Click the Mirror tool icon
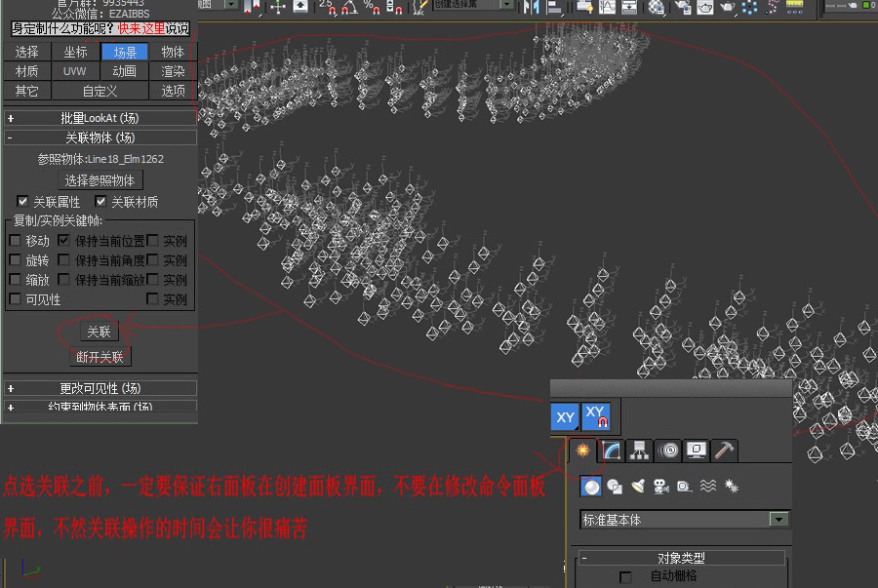This screenshot has width=878, height=588. [531, 7]
